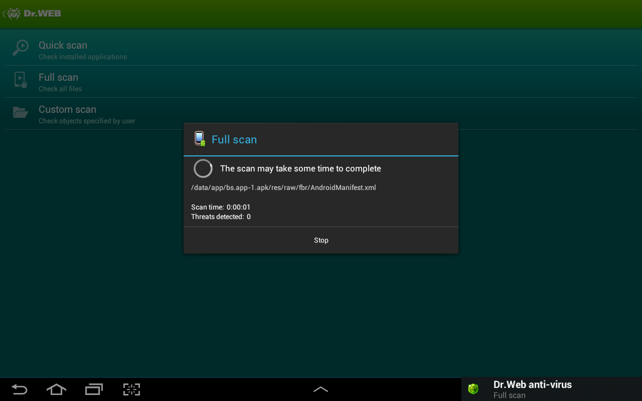Image resolution: width=642 pixels, height=401 pixels.
Task: Tap 'Check all files' subtitle
Action: (x=60, y=89)
